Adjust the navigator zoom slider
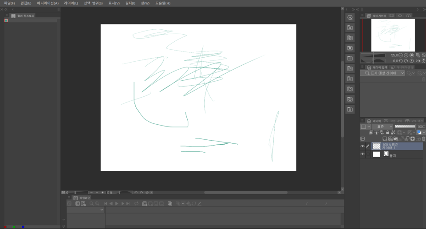This screenshot has width=426, height=229. pyautogui.click(x=373, y=55)
